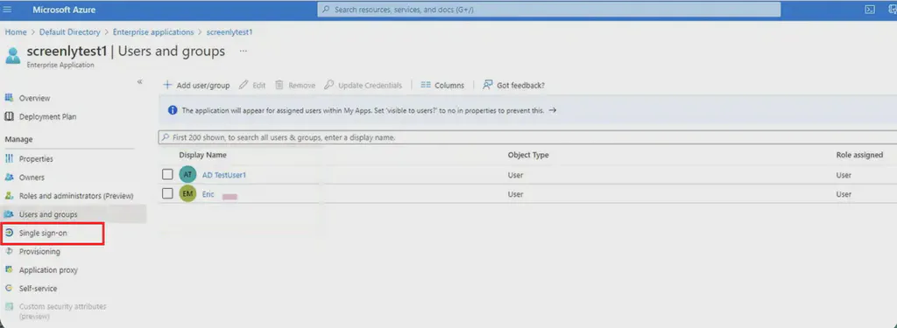Screen dimensions: 897x328
Task: Click the Remove trash icon
Action: click(279, 85)
